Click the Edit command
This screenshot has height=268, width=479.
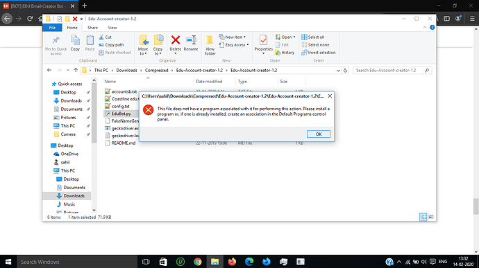(282, 45)
